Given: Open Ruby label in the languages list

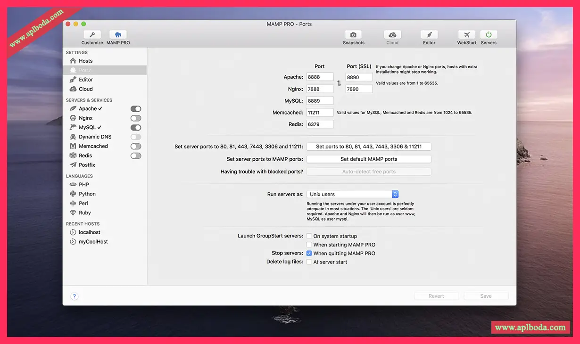Looking at the screenshot, I should point(85,213).
